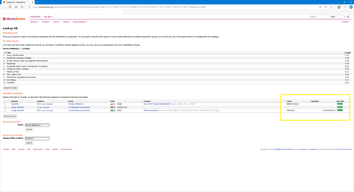Open the Editing menu
The width and height of the screenshot is (354, 192).
click(x=67, y=22)
